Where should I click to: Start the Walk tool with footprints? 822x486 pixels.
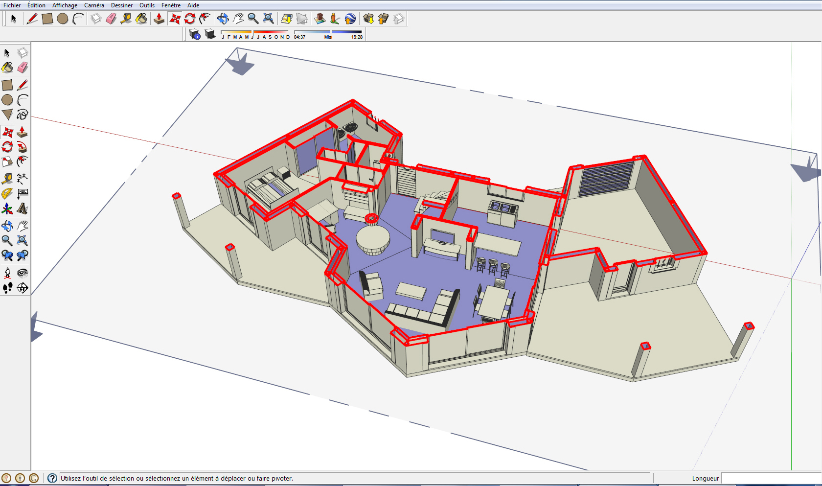click(x=7, y=288)
